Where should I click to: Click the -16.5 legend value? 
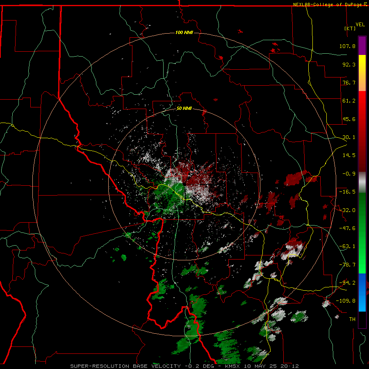(347, 192)
